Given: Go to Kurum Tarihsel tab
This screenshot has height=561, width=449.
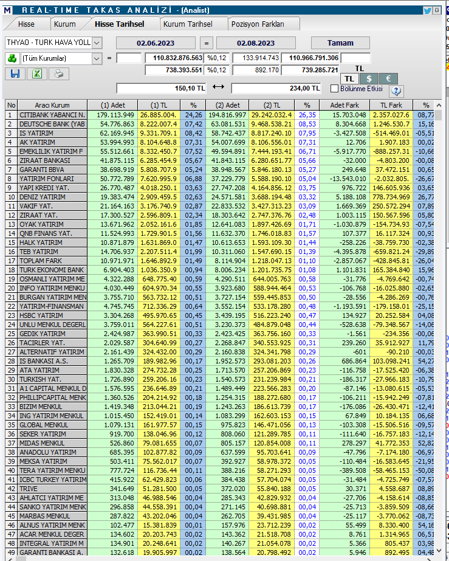Looking at the screenshot, I should click(188, 24).
